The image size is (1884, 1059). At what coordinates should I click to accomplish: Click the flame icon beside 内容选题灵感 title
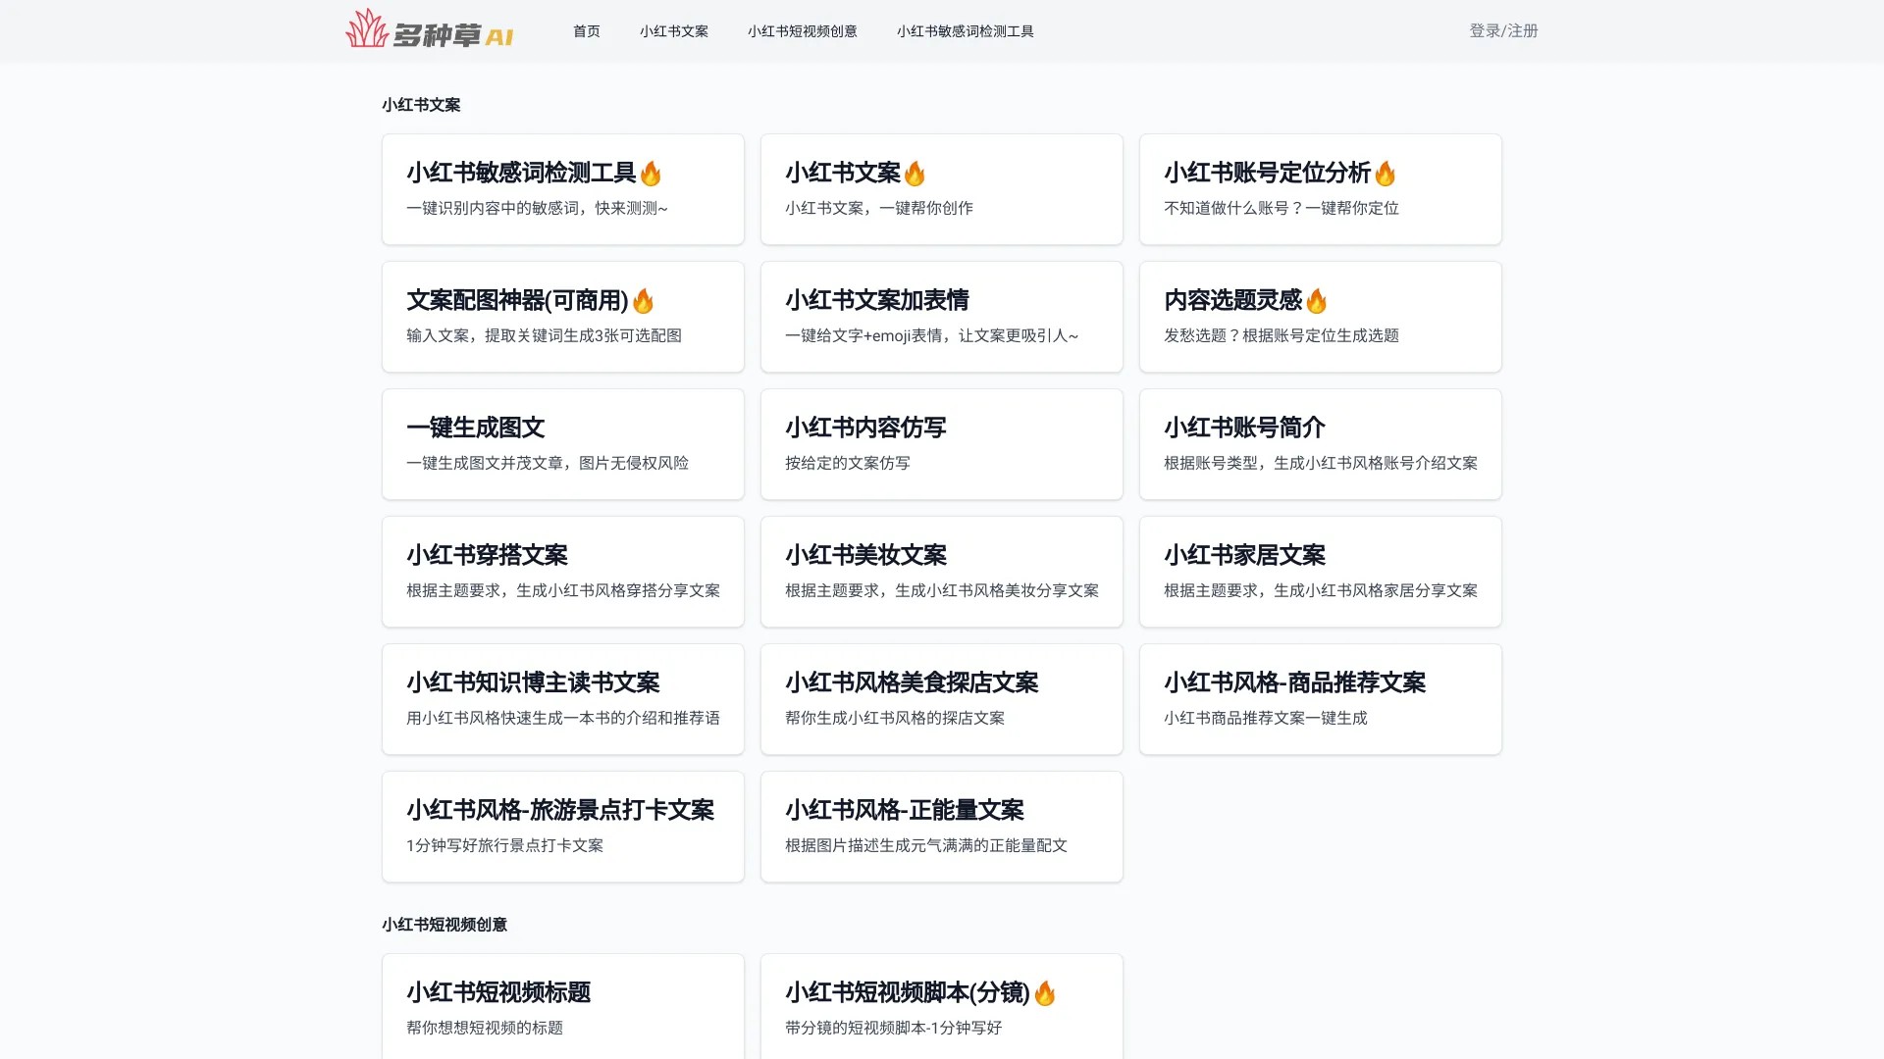[x=1316, y=300]
